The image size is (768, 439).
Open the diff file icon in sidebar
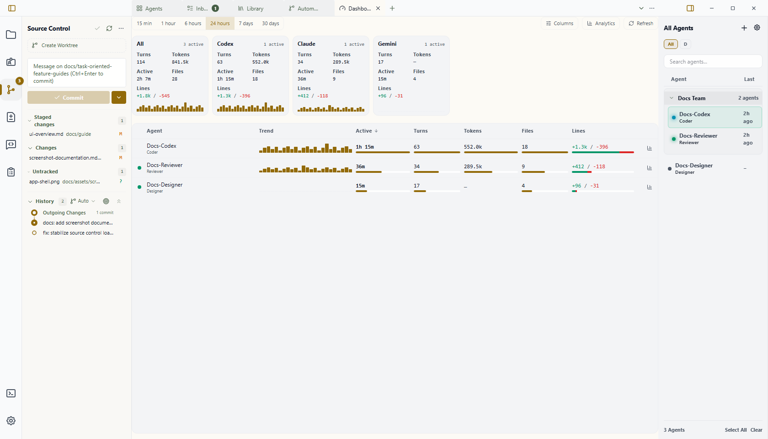[11, 117]
